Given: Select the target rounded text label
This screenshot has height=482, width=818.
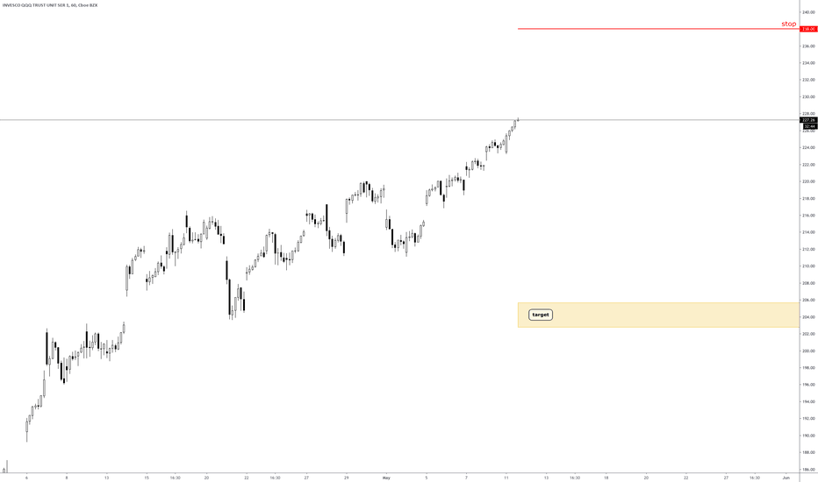Looking at the screenshot, I should coord(541,315).
